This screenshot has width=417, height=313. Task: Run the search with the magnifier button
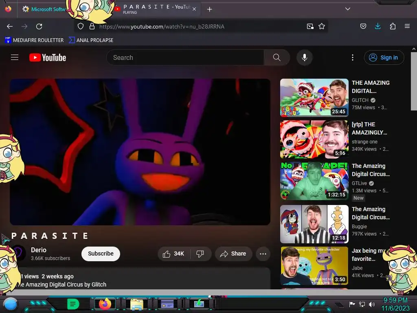point(277,57)
